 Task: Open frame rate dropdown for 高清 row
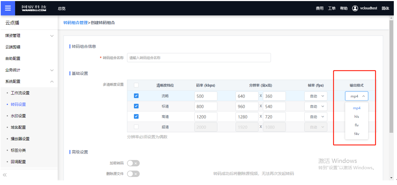(316, 117)
